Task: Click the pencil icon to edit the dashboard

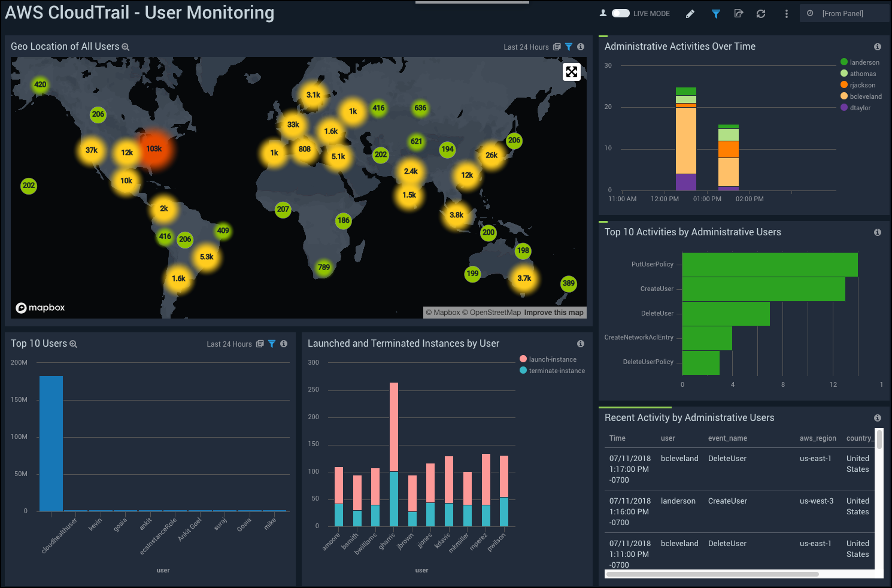Action: (690, 13)
